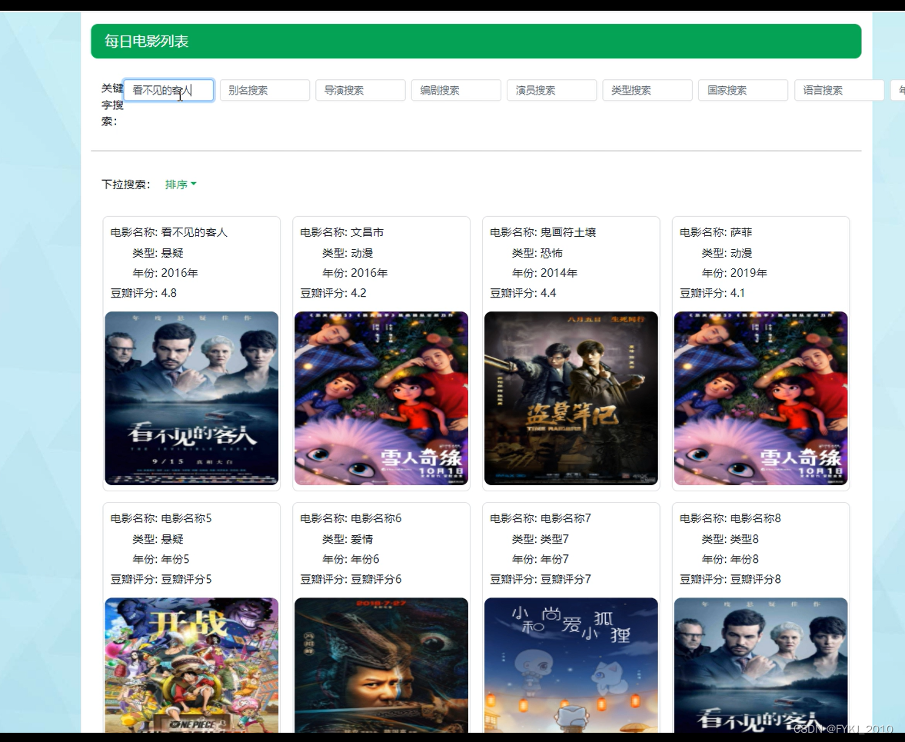Click the title text 电影名称: 电影名称6

[x=351, y=519]
